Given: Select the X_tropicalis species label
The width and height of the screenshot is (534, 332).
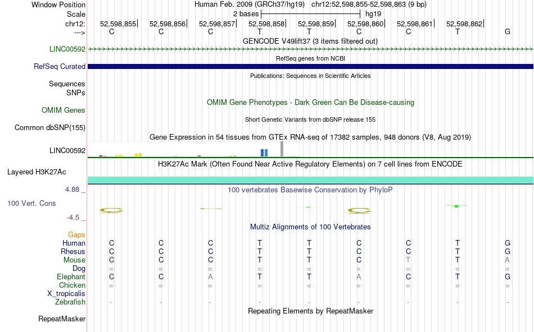Looking at the screenshot, I should (x=66, y=294).
